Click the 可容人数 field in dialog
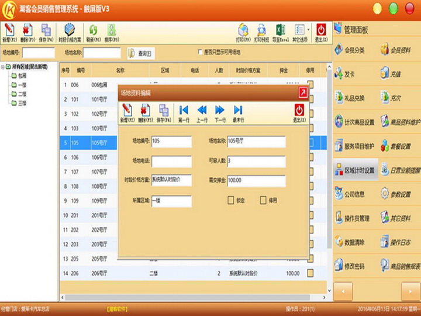 coord(257,162)
